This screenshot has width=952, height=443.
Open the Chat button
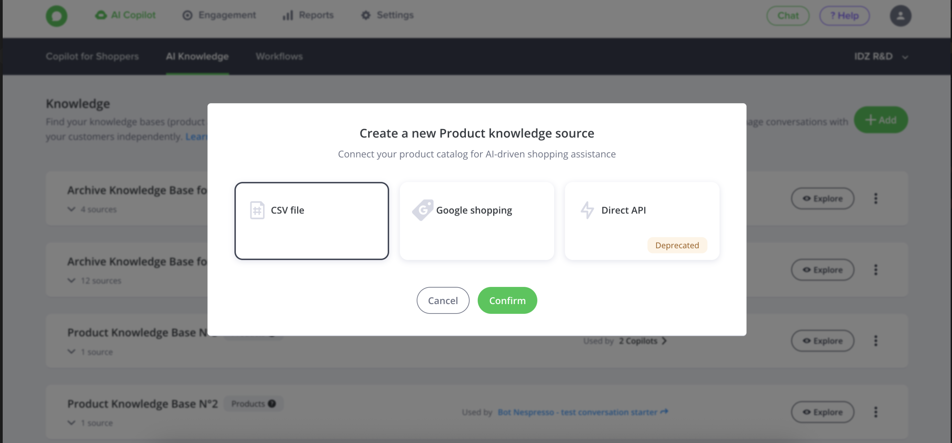click(788, 16)
